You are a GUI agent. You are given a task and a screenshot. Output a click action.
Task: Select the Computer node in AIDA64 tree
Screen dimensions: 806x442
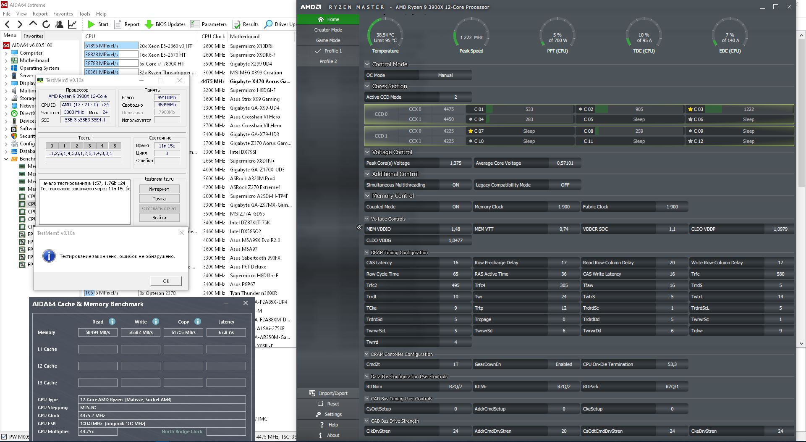[31, 53]
